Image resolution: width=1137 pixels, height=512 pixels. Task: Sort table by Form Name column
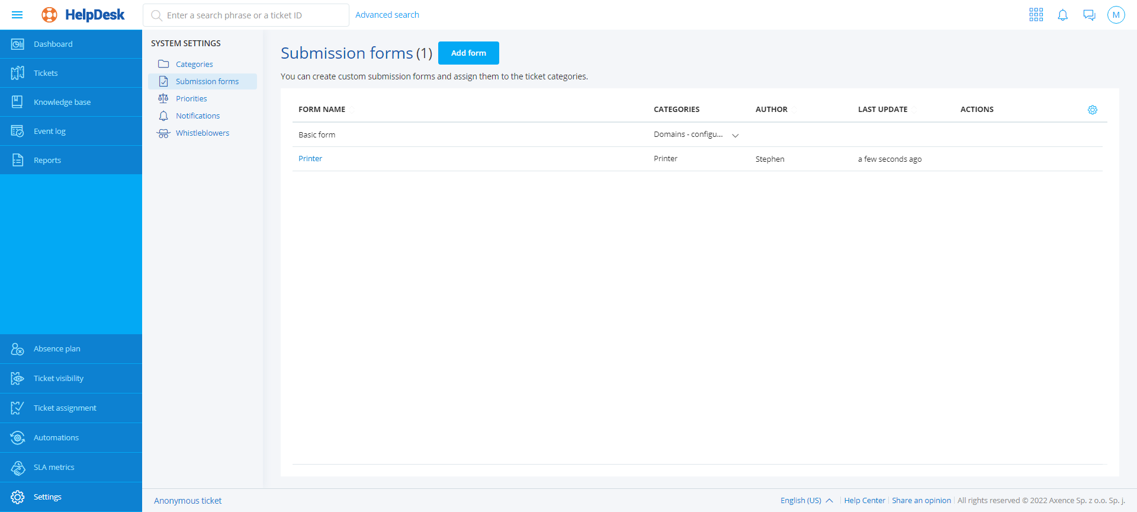point(322,110)
